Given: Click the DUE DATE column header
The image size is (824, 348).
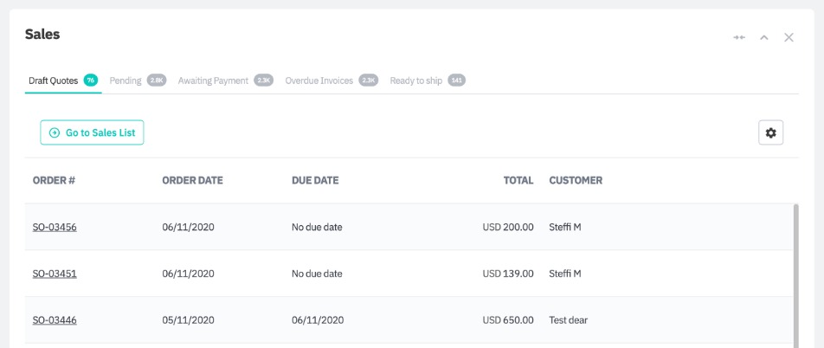Looking at the screenshot, I should click(x=315, y=181).
